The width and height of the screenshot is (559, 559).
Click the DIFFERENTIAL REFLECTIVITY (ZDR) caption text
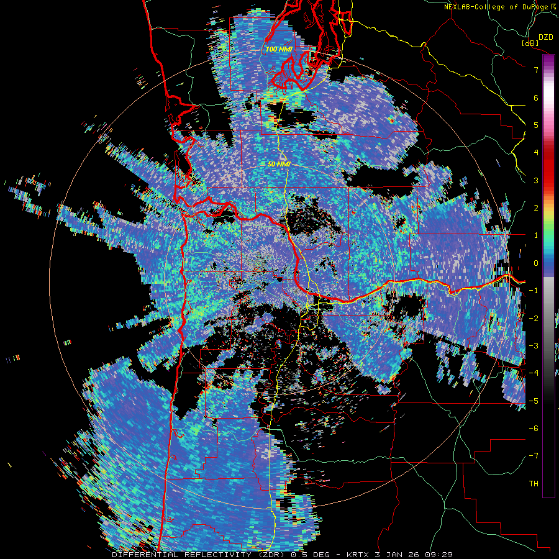click(199, 555)
